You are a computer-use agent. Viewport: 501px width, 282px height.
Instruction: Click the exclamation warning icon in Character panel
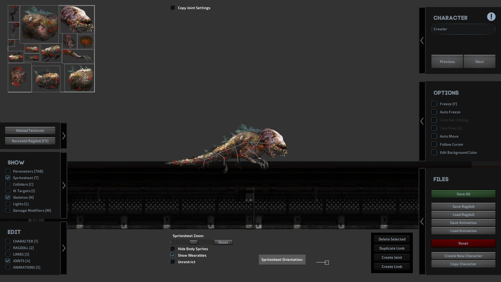click(491, 17)
